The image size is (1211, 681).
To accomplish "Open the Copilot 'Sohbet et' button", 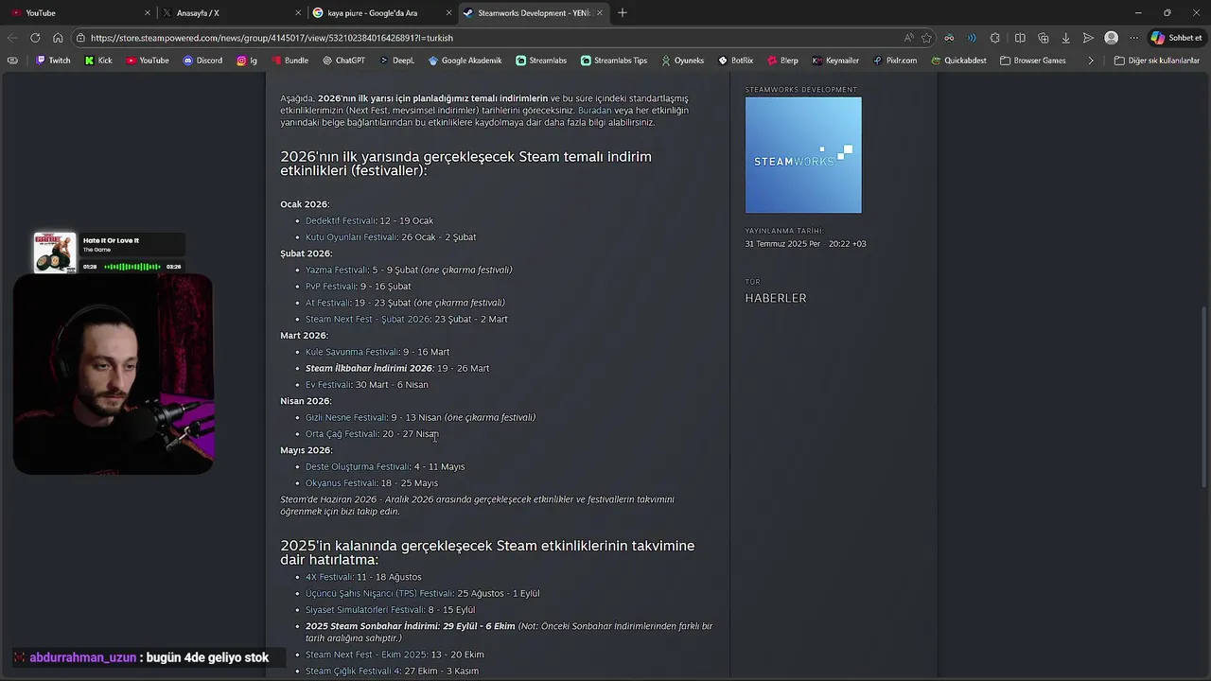I will click(x=1177, y=38).
